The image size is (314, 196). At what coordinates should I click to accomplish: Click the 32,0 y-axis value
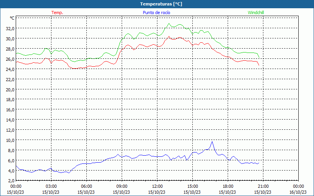pyautogui.click(x=10, y=28)
